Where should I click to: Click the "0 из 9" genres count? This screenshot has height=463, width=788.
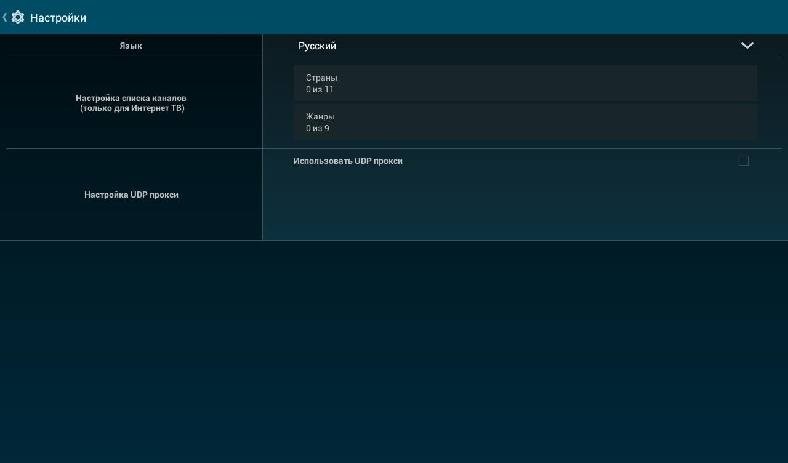317,129
